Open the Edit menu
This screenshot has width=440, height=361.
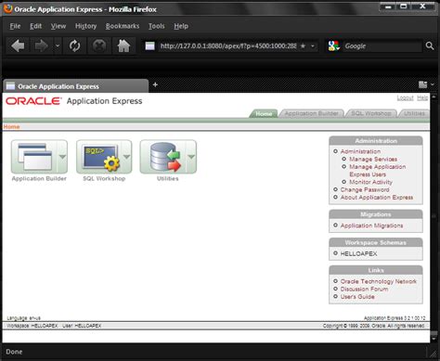pyautogui.click(x=35, y=26)
